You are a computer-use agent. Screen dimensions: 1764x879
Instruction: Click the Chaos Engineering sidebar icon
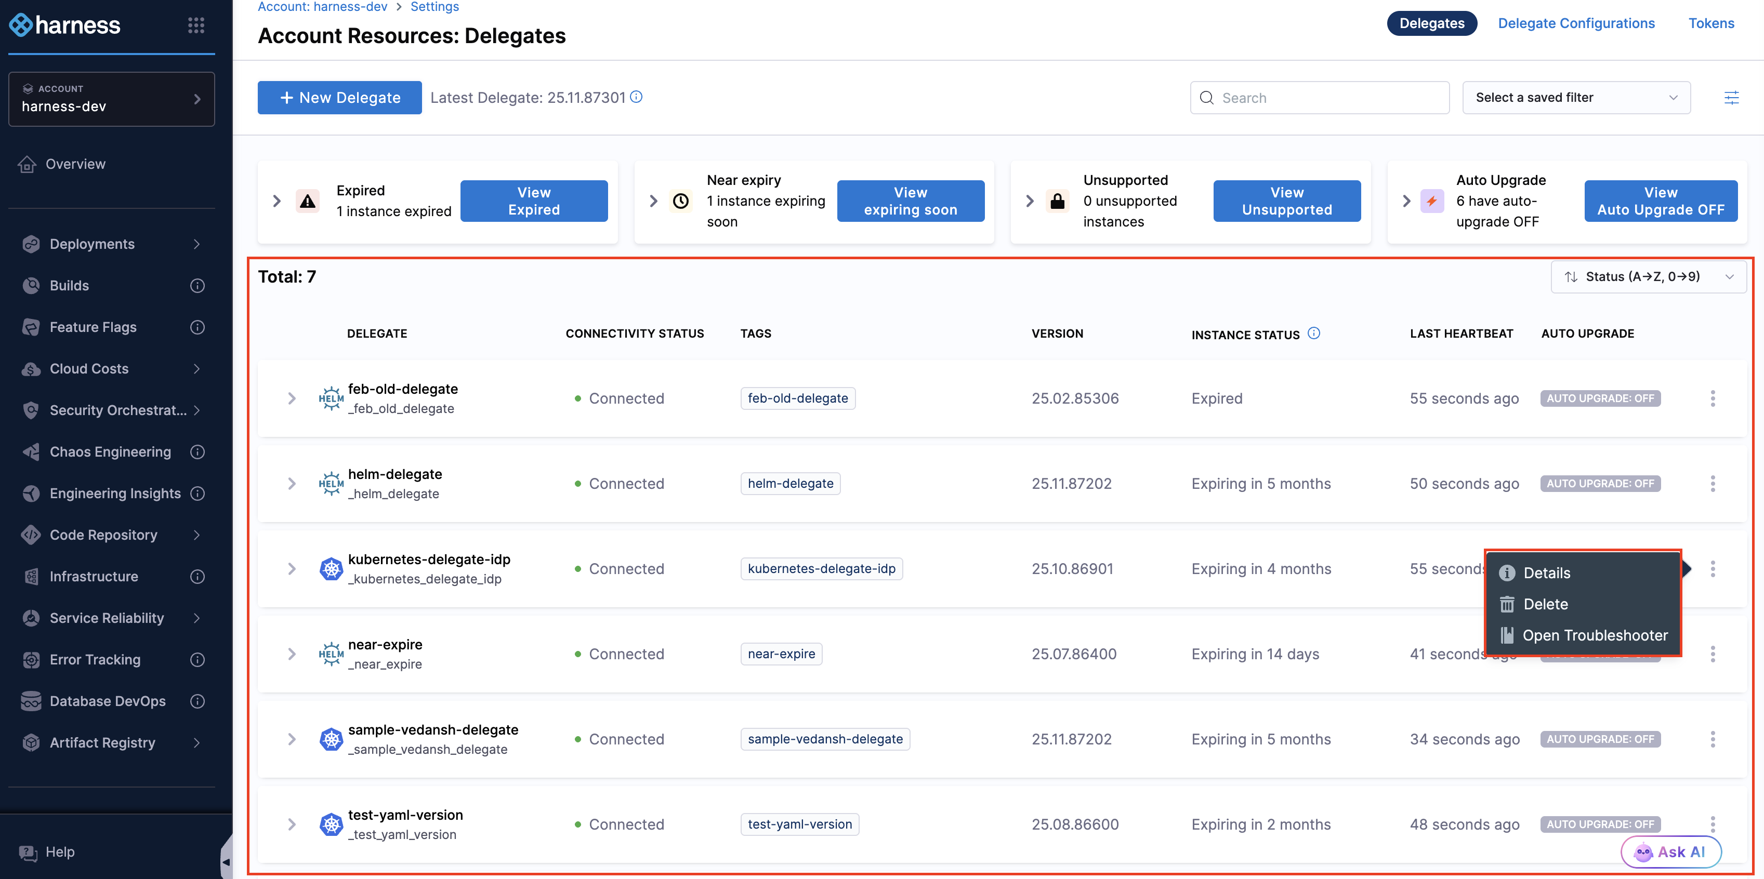click(31, 452)
